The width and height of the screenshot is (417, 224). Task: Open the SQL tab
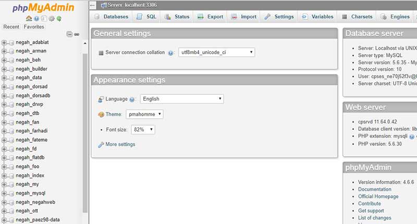[146, 17]
